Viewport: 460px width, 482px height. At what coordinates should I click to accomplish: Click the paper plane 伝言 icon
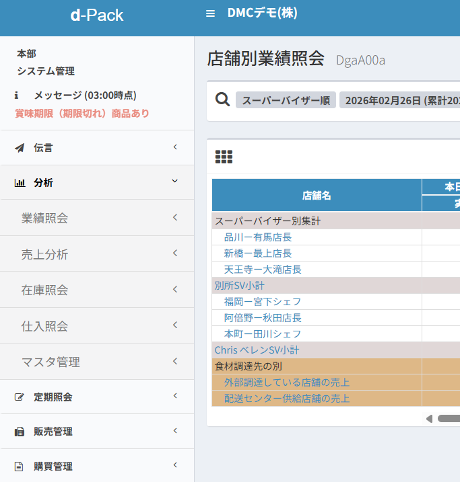20,148
